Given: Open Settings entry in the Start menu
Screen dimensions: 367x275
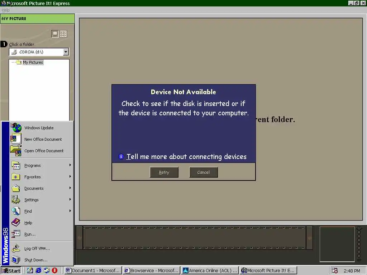Looking at the screenshot, I should (42, 200).
